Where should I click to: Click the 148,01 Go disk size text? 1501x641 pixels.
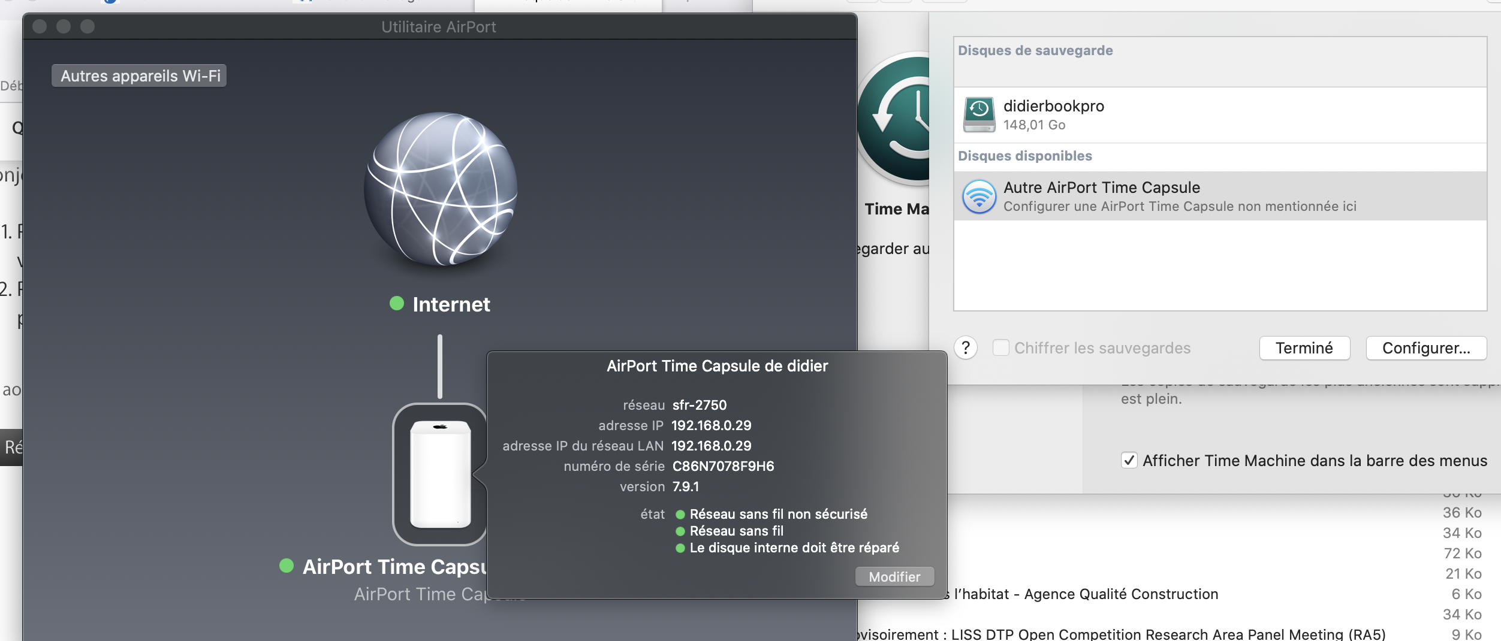[1034, 125]
